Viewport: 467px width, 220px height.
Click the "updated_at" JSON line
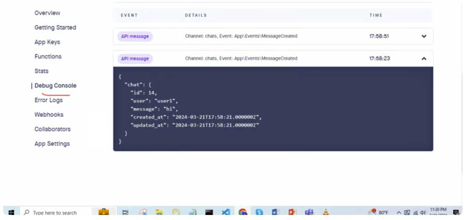(x=195, y=125)
